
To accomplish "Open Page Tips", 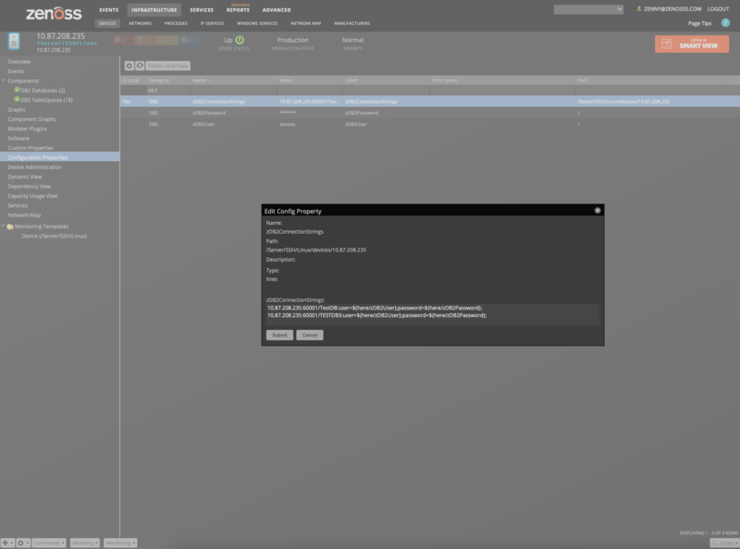I will 699,23.
